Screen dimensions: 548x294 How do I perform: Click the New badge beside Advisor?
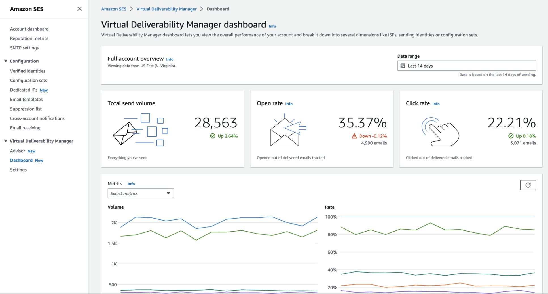31,151
